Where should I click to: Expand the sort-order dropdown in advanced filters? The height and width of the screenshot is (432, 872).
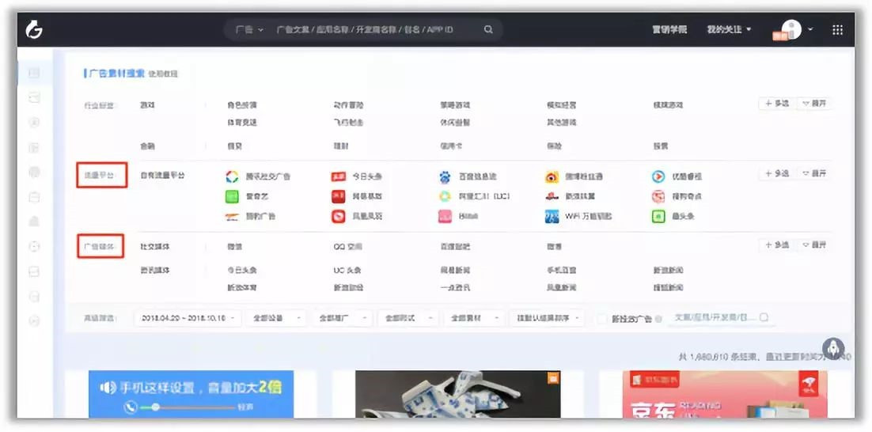pos(547,318)
